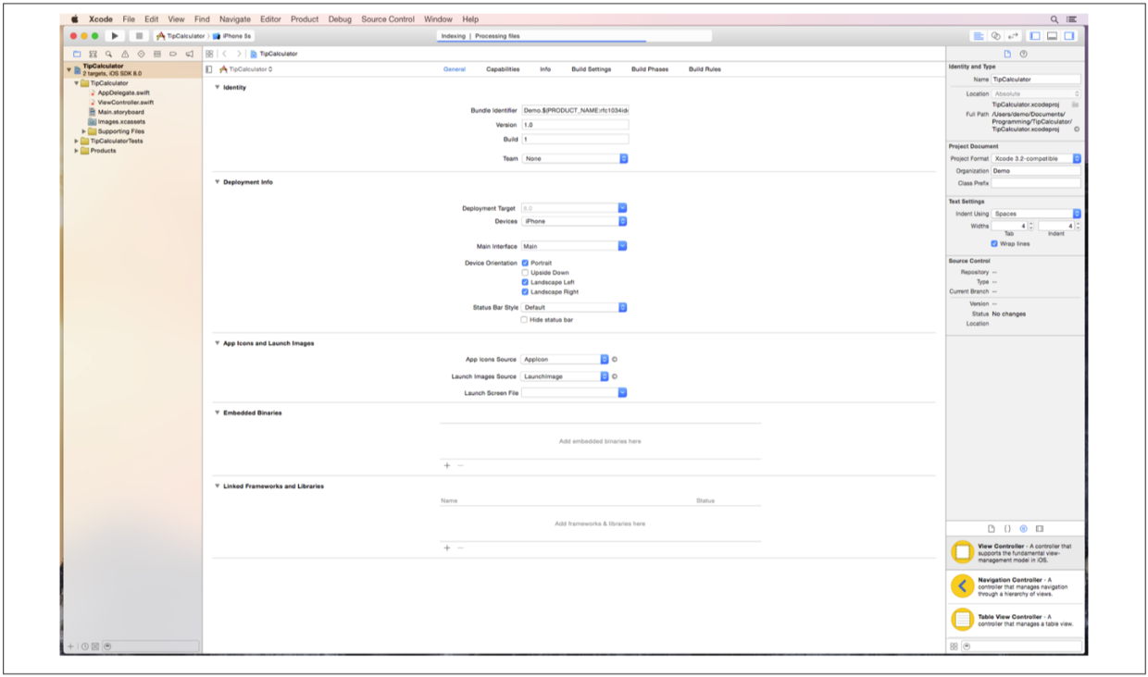Open the Team dropdown set to None
The width and height of the screenshot is (1148, 677).
(x=574, y=159)
